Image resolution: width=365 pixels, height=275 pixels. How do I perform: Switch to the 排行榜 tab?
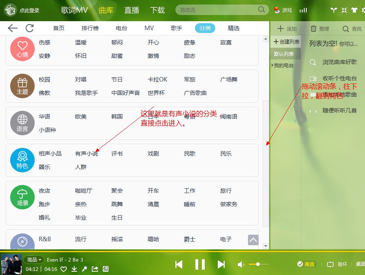point(90,28)
